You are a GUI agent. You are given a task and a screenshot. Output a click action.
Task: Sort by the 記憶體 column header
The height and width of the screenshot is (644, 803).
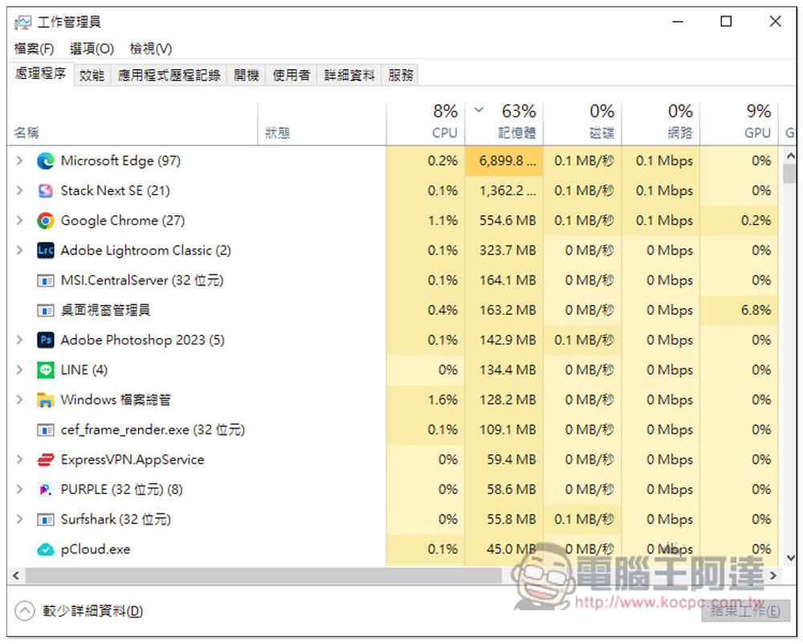(x=504, y=123)
